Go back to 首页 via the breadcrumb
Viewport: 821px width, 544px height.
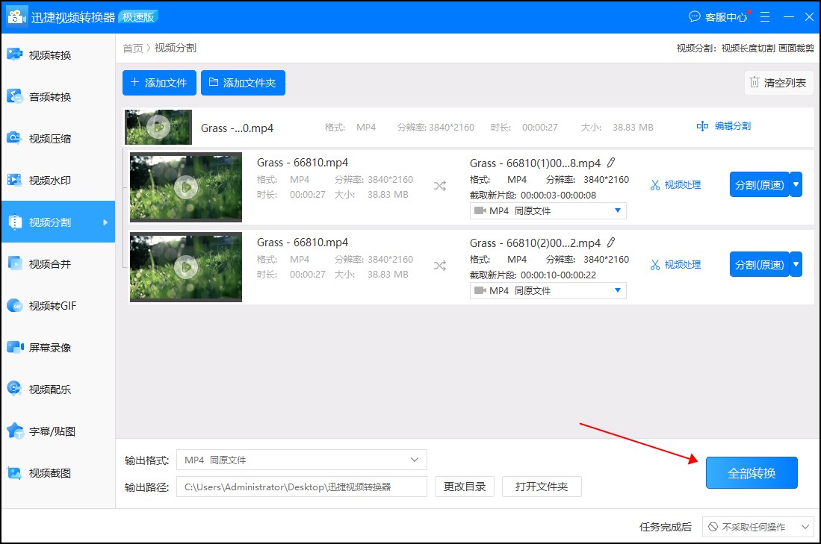(x=131, y=47)
